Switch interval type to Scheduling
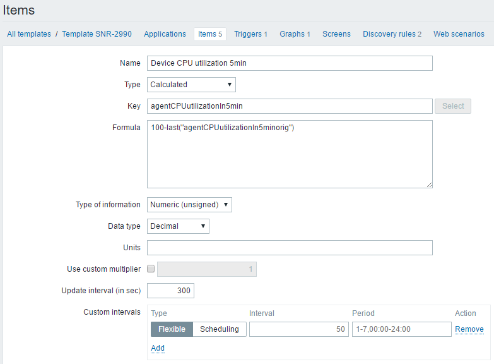 click(x=220, y=329)
